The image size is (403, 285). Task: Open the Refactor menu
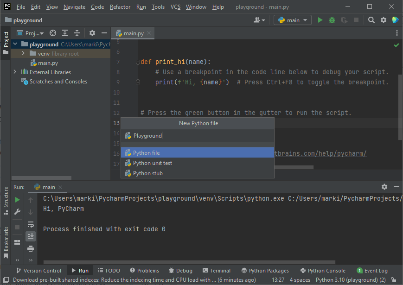tap(120, 7)
